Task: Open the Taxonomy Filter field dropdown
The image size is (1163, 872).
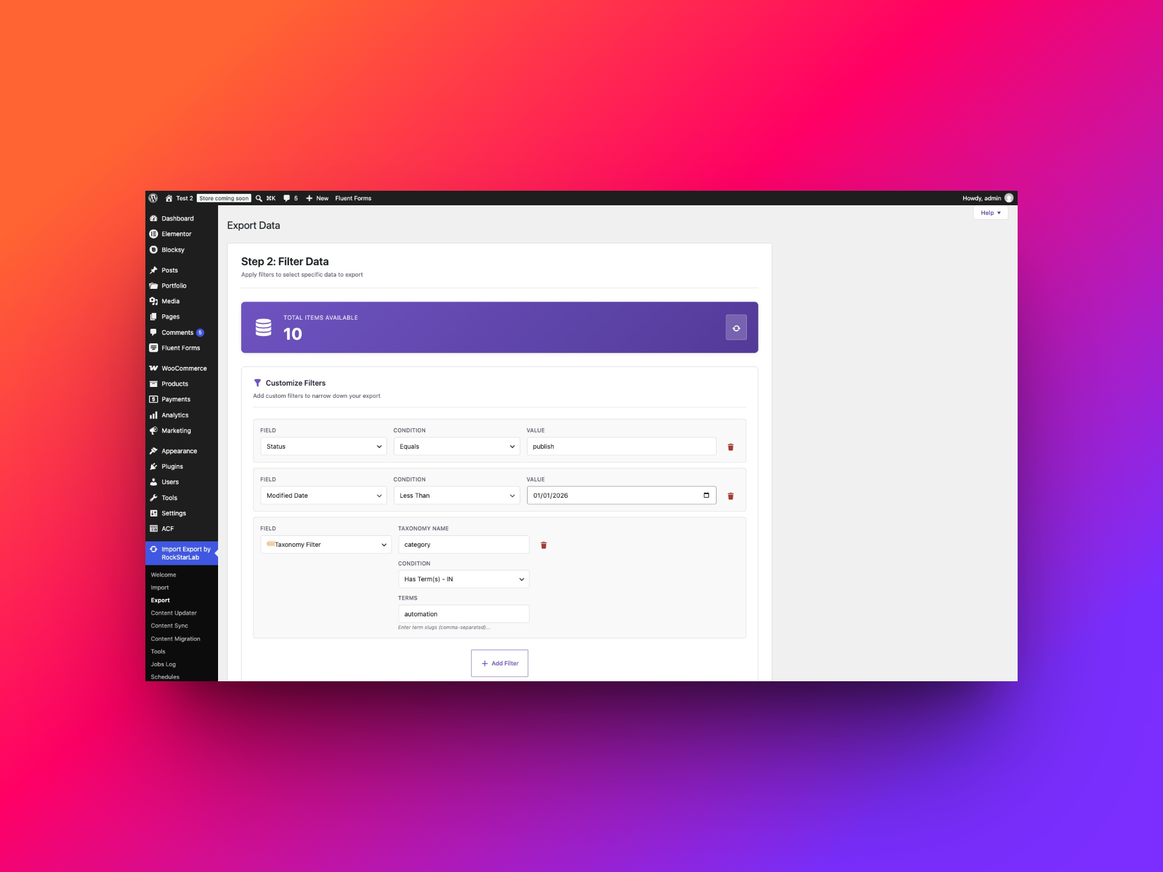Action: coord(326,544)
